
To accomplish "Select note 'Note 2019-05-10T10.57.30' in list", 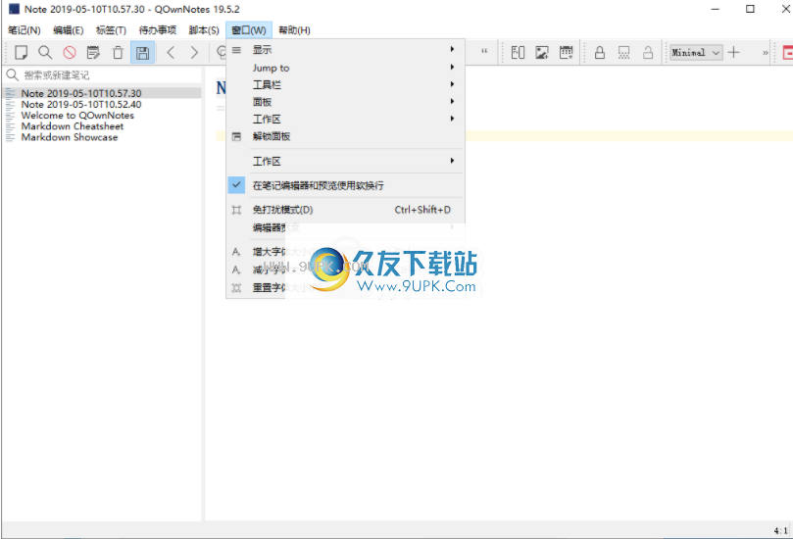I will [102, 93].
